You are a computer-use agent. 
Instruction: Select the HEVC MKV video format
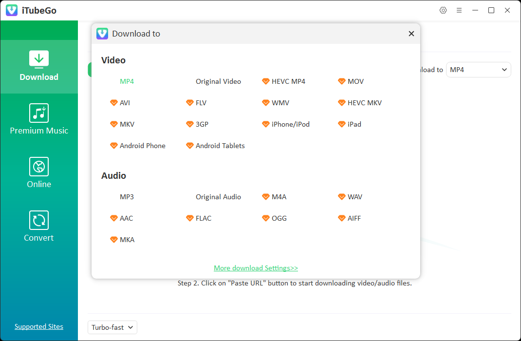click(360, 103)
